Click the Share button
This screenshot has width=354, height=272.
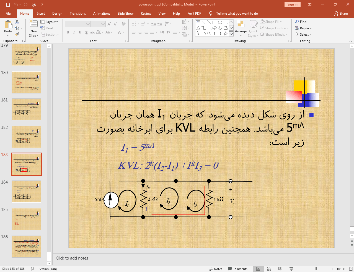(341, 14)
